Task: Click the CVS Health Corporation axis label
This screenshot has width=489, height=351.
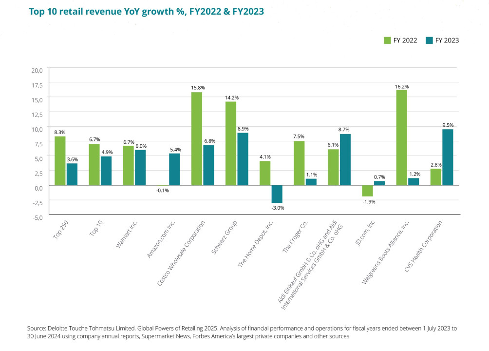Action: 423,246
